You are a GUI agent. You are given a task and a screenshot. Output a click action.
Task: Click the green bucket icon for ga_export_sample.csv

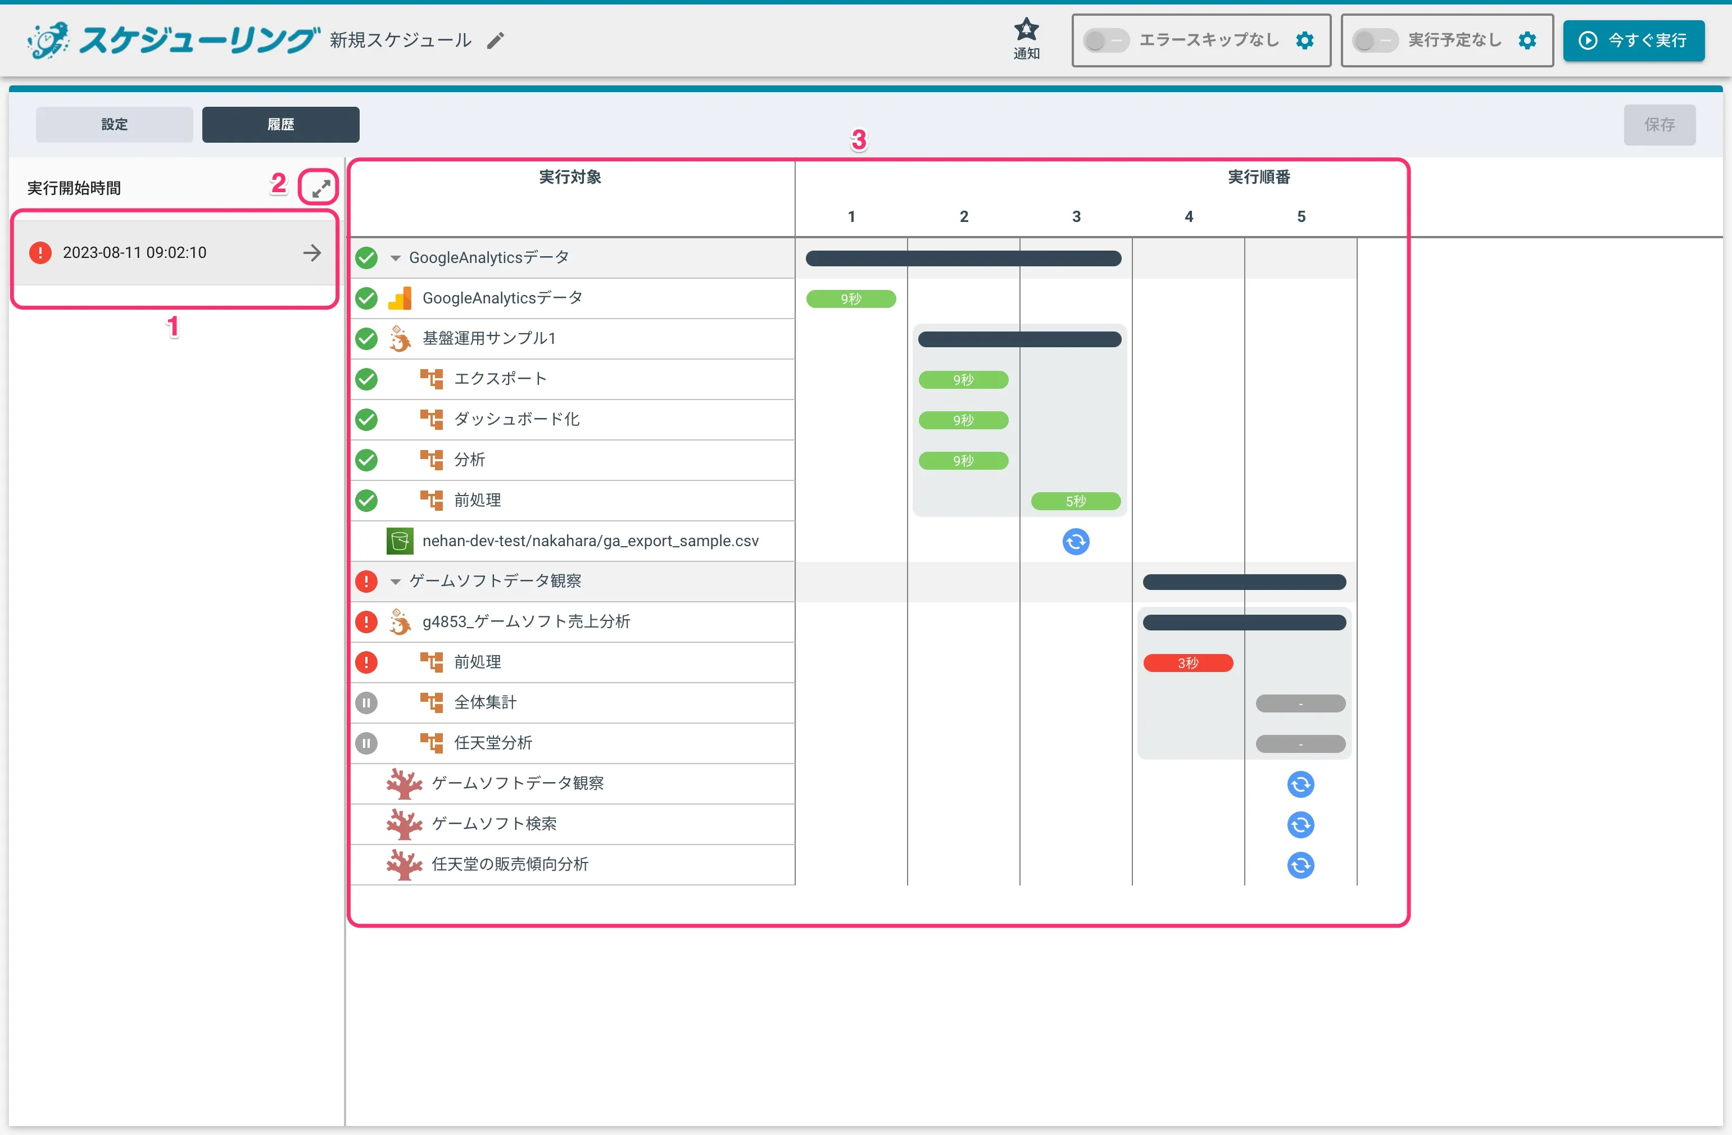point(400,541)
